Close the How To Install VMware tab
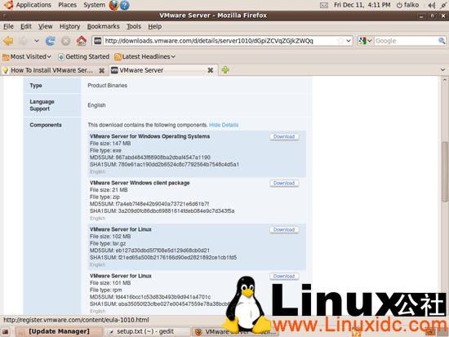This screenshot has width=449, height=337. 101,70
